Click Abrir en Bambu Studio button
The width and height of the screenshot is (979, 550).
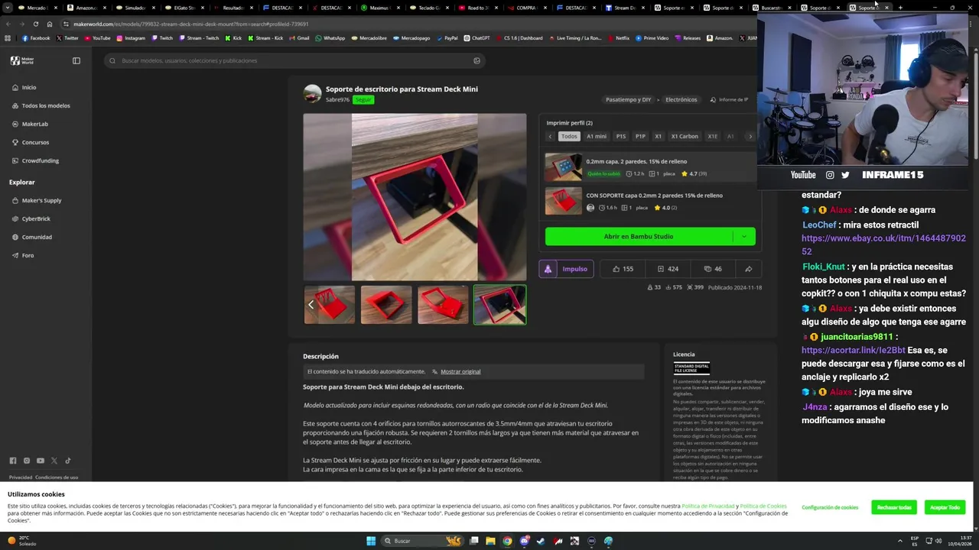pyautogui.click(x=639, y=236)
